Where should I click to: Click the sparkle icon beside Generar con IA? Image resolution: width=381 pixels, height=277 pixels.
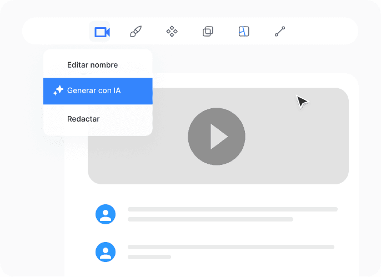tap(58, 90)
